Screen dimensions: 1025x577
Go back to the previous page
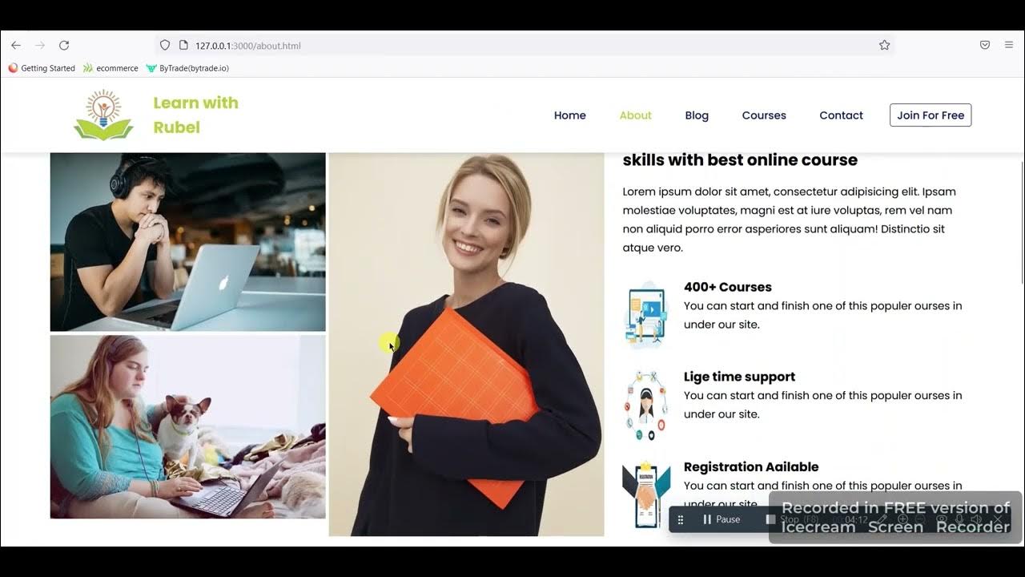(16, 45)
